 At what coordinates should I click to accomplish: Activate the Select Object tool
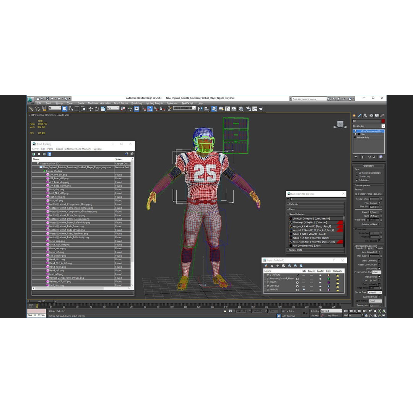pyautogui.click(x=65, y=109)
